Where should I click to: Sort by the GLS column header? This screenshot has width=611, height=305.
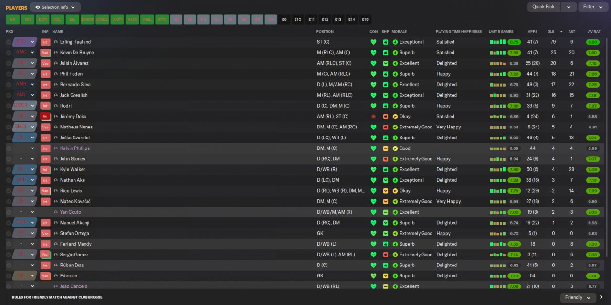pos(551,32)
